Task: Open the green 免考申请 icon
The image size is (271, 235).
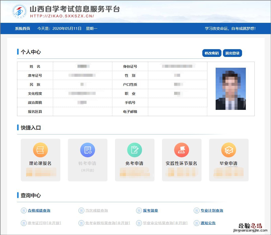Action: coord(134,150)
